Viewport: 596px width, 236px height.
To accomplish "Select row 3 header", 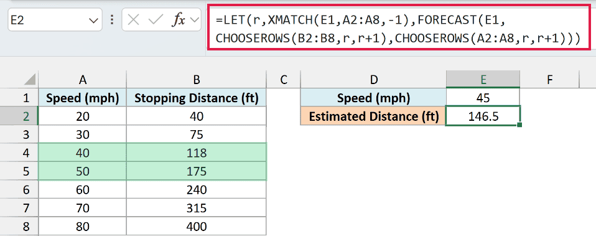I will pos(19,135).
